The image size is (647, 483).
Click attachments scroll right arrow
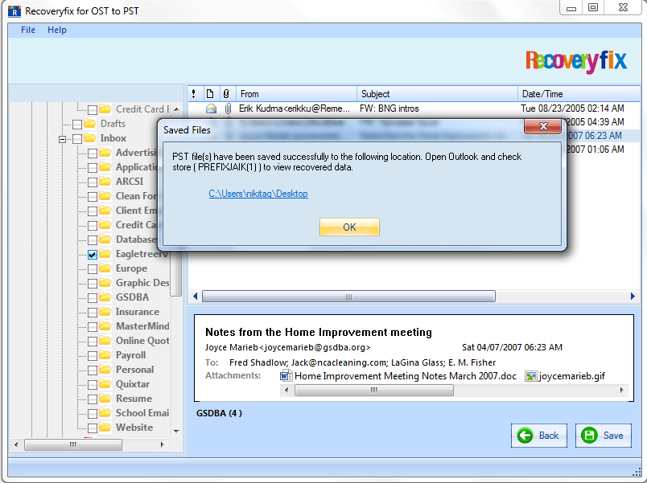point(622,390)
